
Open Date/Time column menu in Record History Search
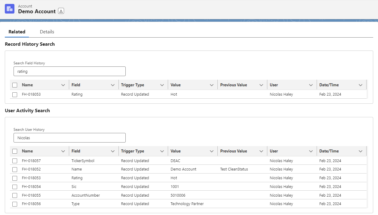point(361,85)
